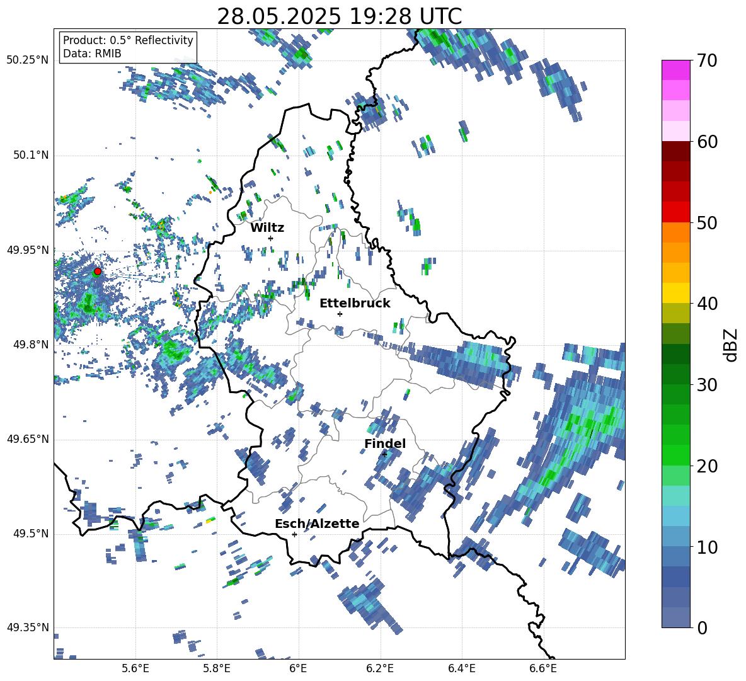Click the 5.6°E longitude label
This screenshot has height=681, width=746.
(x=135, y=668)
